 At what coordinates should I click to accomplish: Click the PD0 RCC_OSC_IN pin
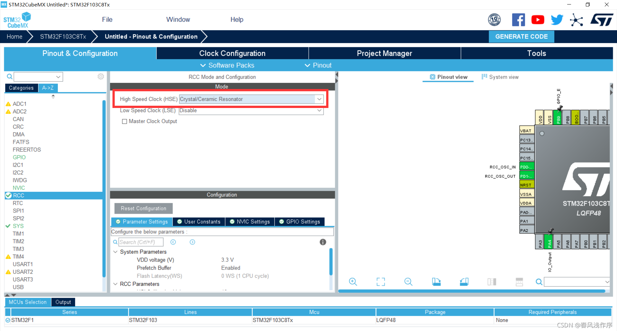[527, 167]
